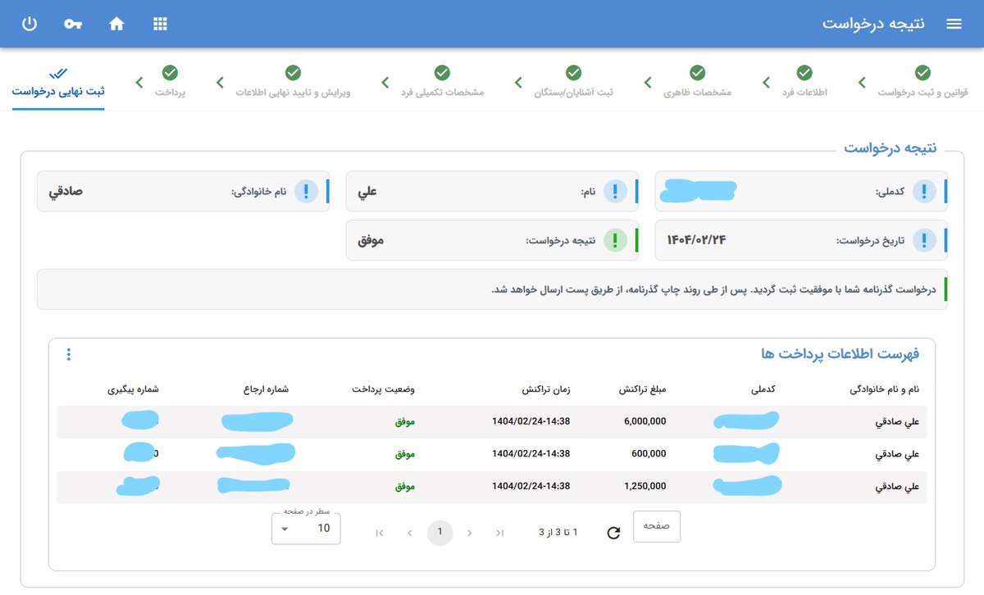Click green check above مشخصات ظاهری
Image resolution: width=984 pixels, height=595 pixels.
click(697, 73)
